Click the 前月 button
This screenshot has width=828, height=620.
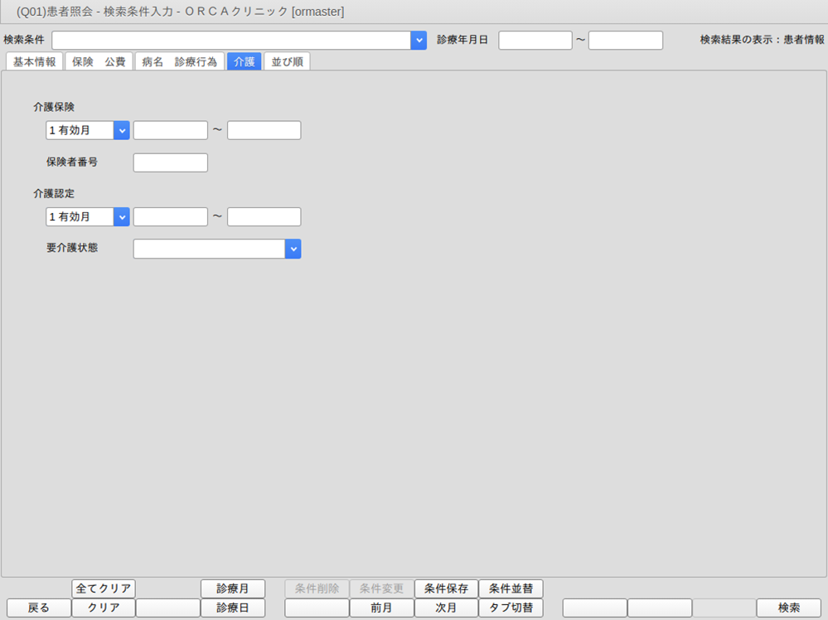(381, 608)
